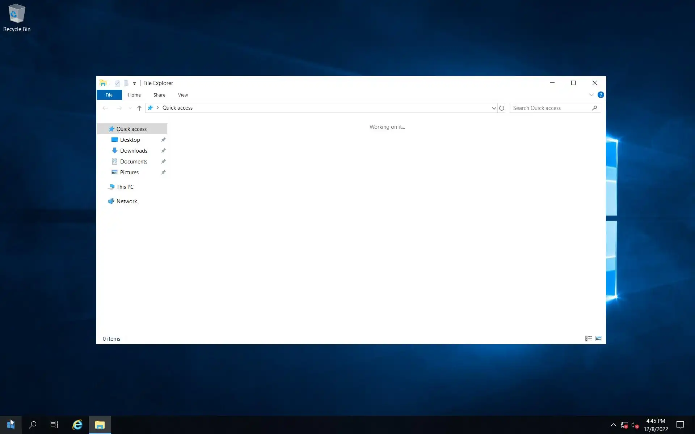Click the New folder quick toolbar icon
695x434 pixels.
tap(126, 83)
